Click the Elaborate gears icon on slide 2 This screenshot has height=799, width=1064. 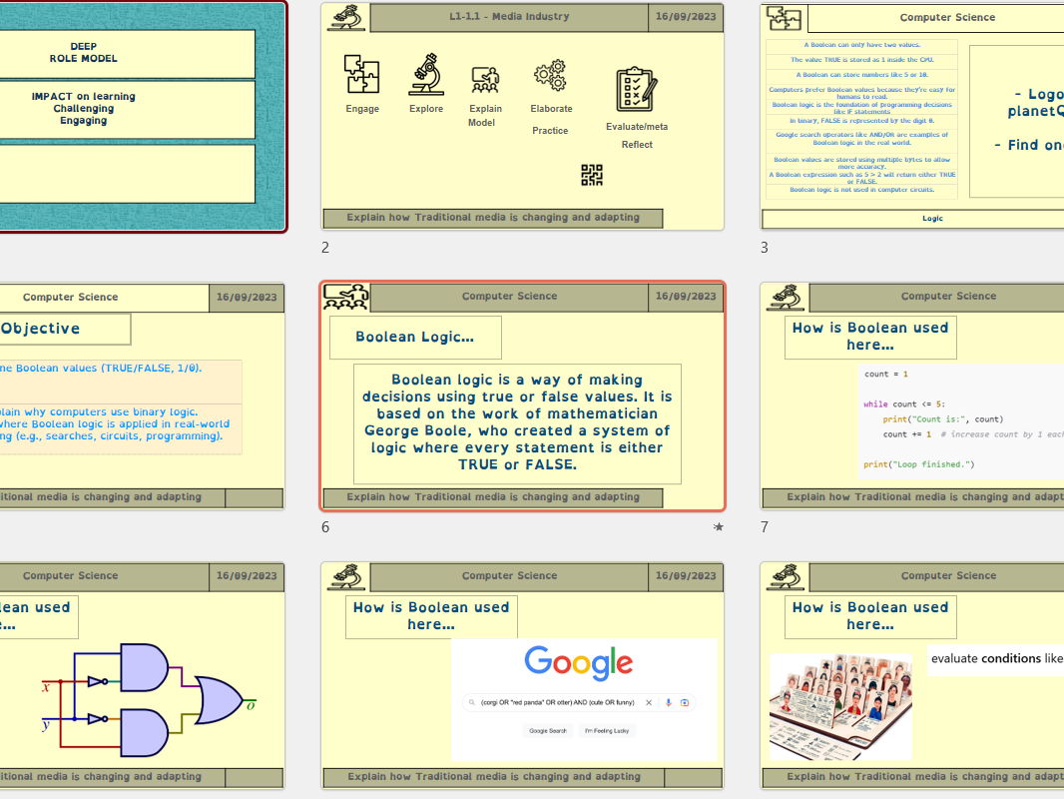550,76
